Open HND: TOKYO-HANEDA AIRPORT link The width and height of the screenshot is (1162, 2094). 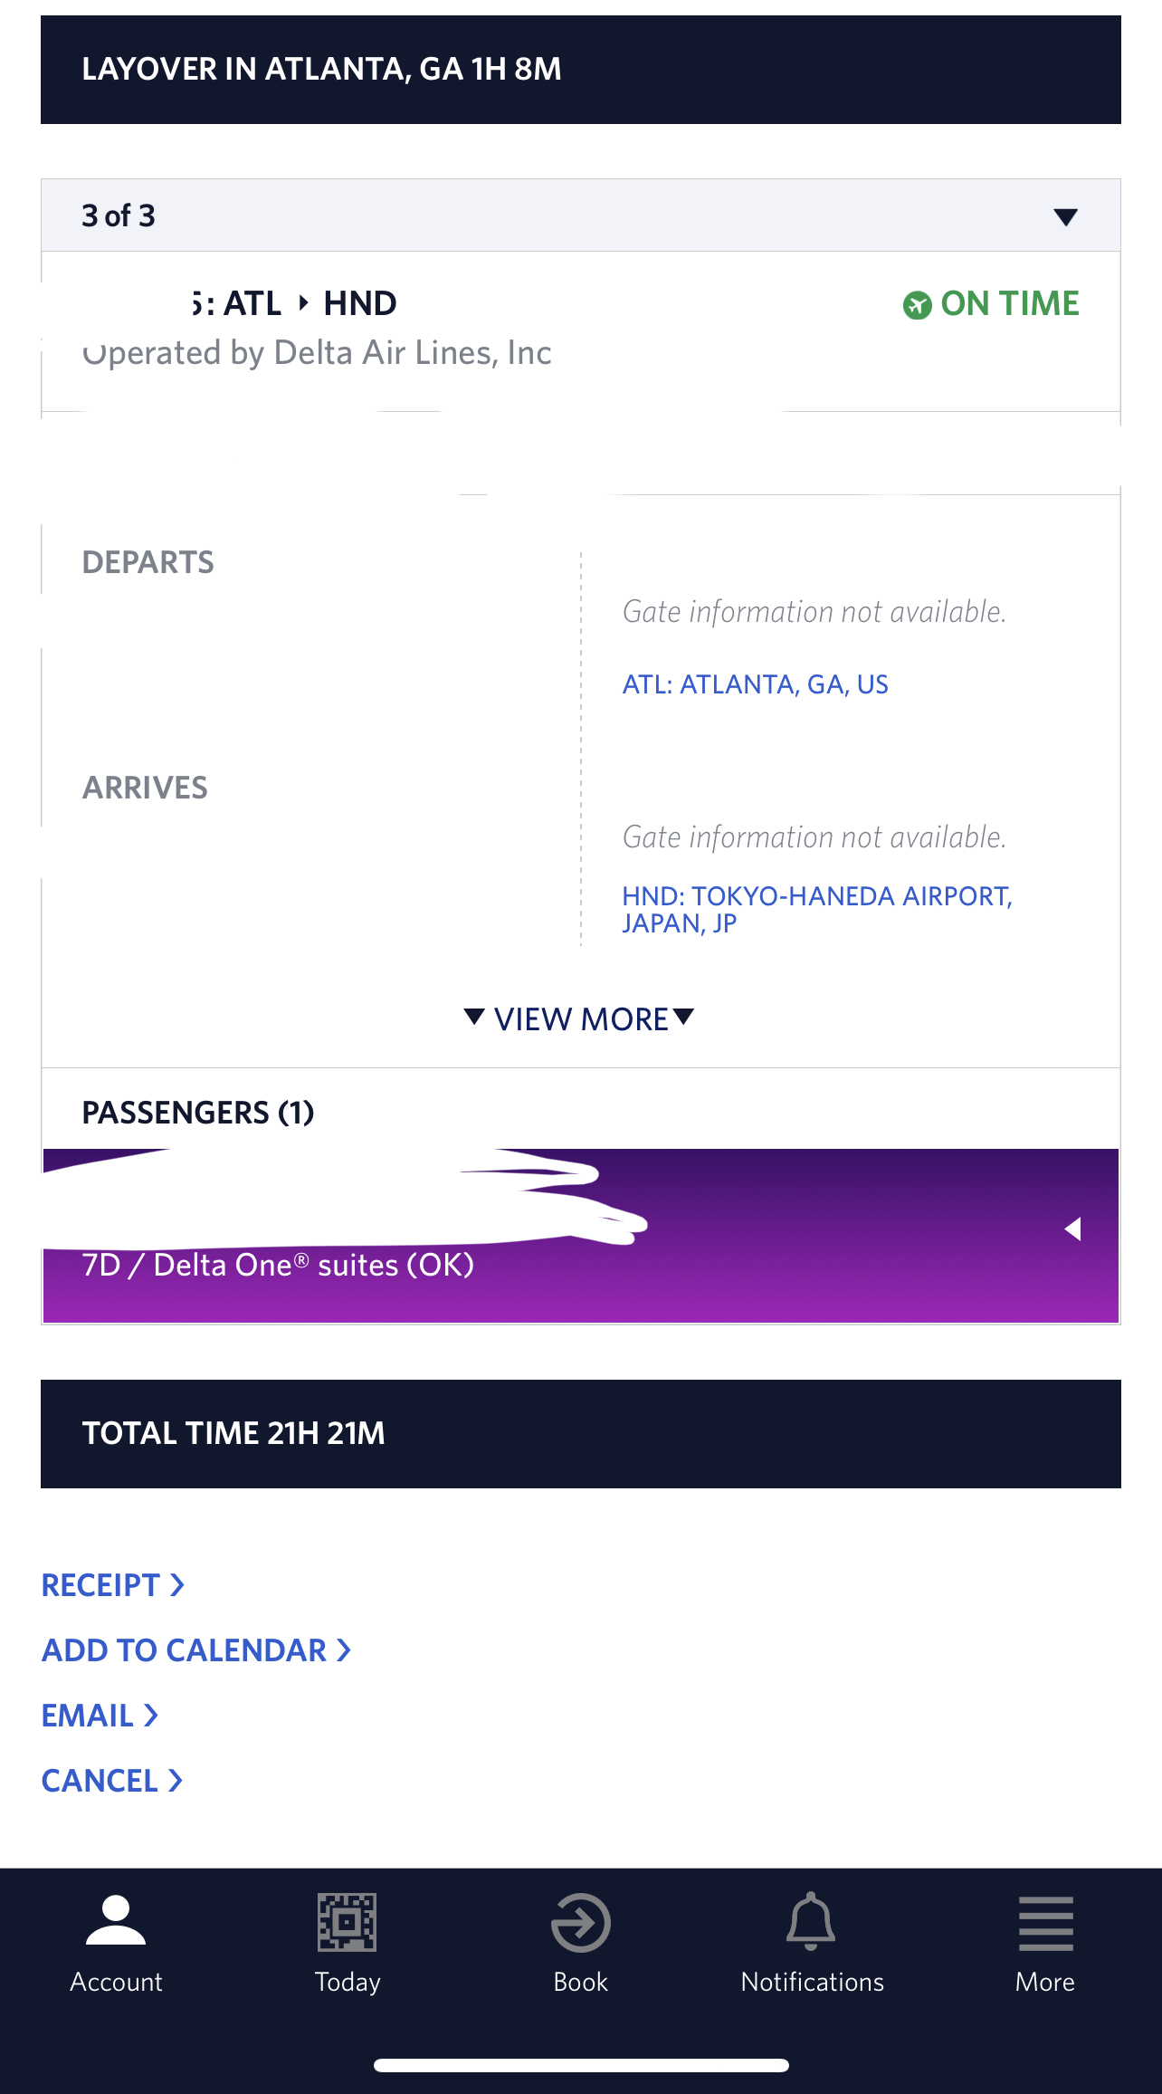click(816, 909)
